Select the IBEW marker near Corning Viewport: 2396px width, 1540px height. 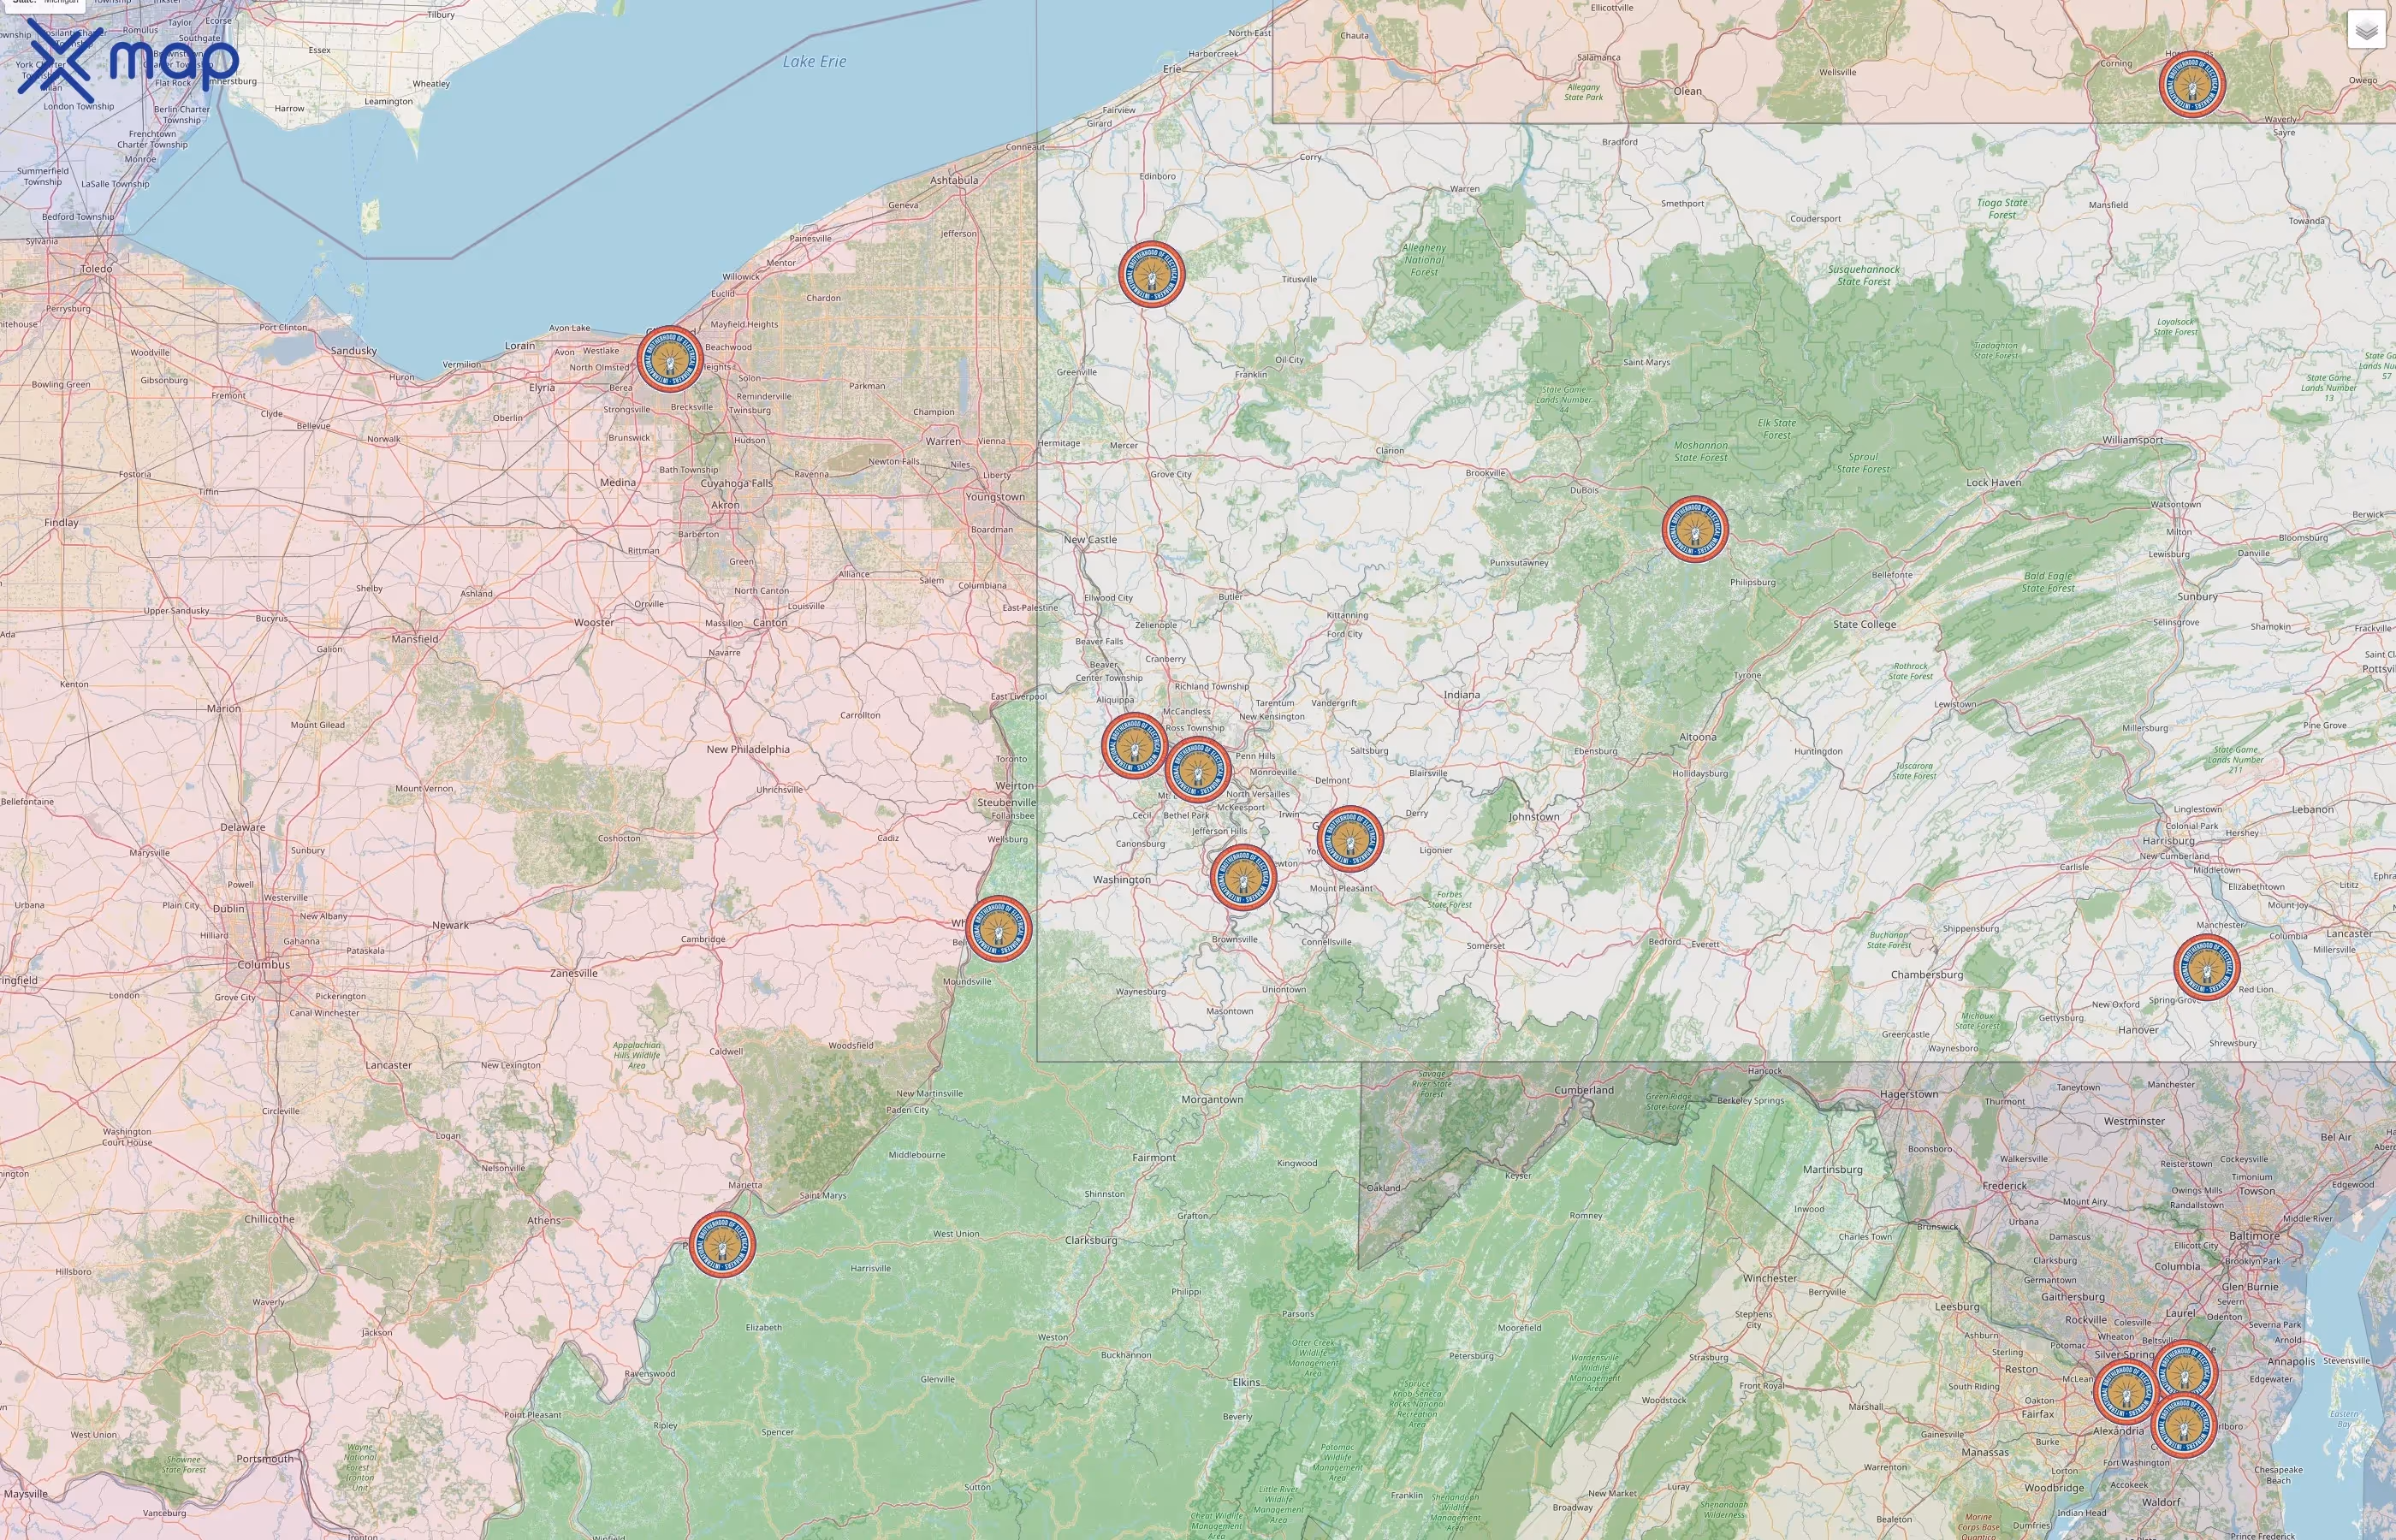pos(2192,85)
